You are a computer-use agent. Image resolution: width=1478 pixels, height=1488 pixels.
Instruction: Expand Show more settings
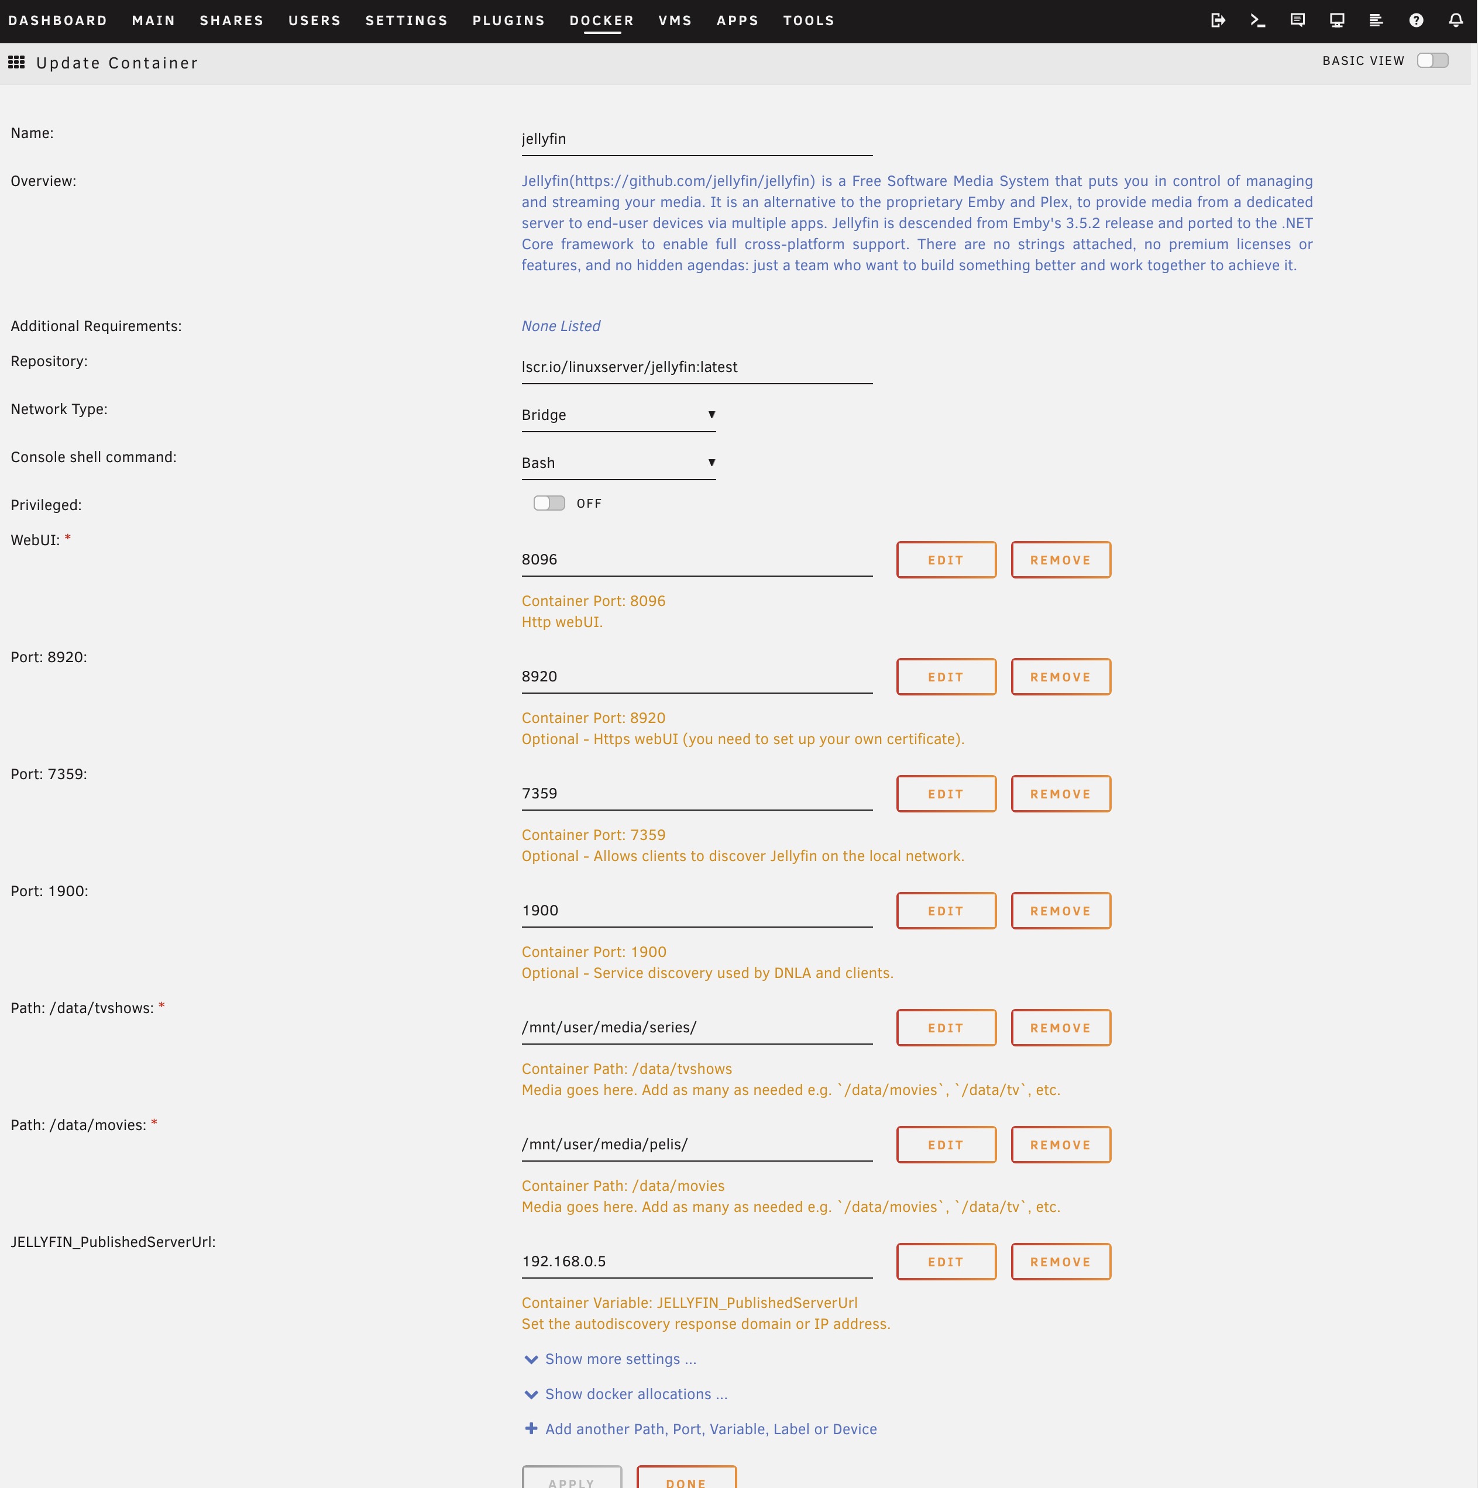pyautogui.click(x=620, y=1359)
